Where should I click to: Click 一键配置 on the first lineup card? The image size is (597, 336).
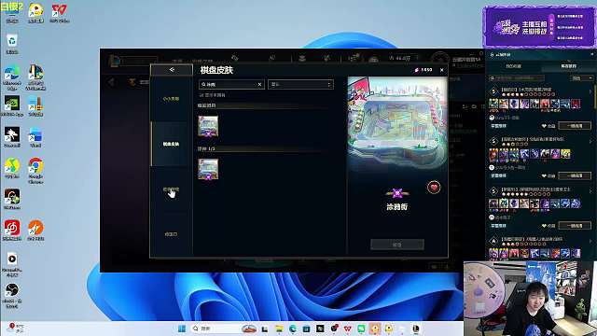coord(575,126)
